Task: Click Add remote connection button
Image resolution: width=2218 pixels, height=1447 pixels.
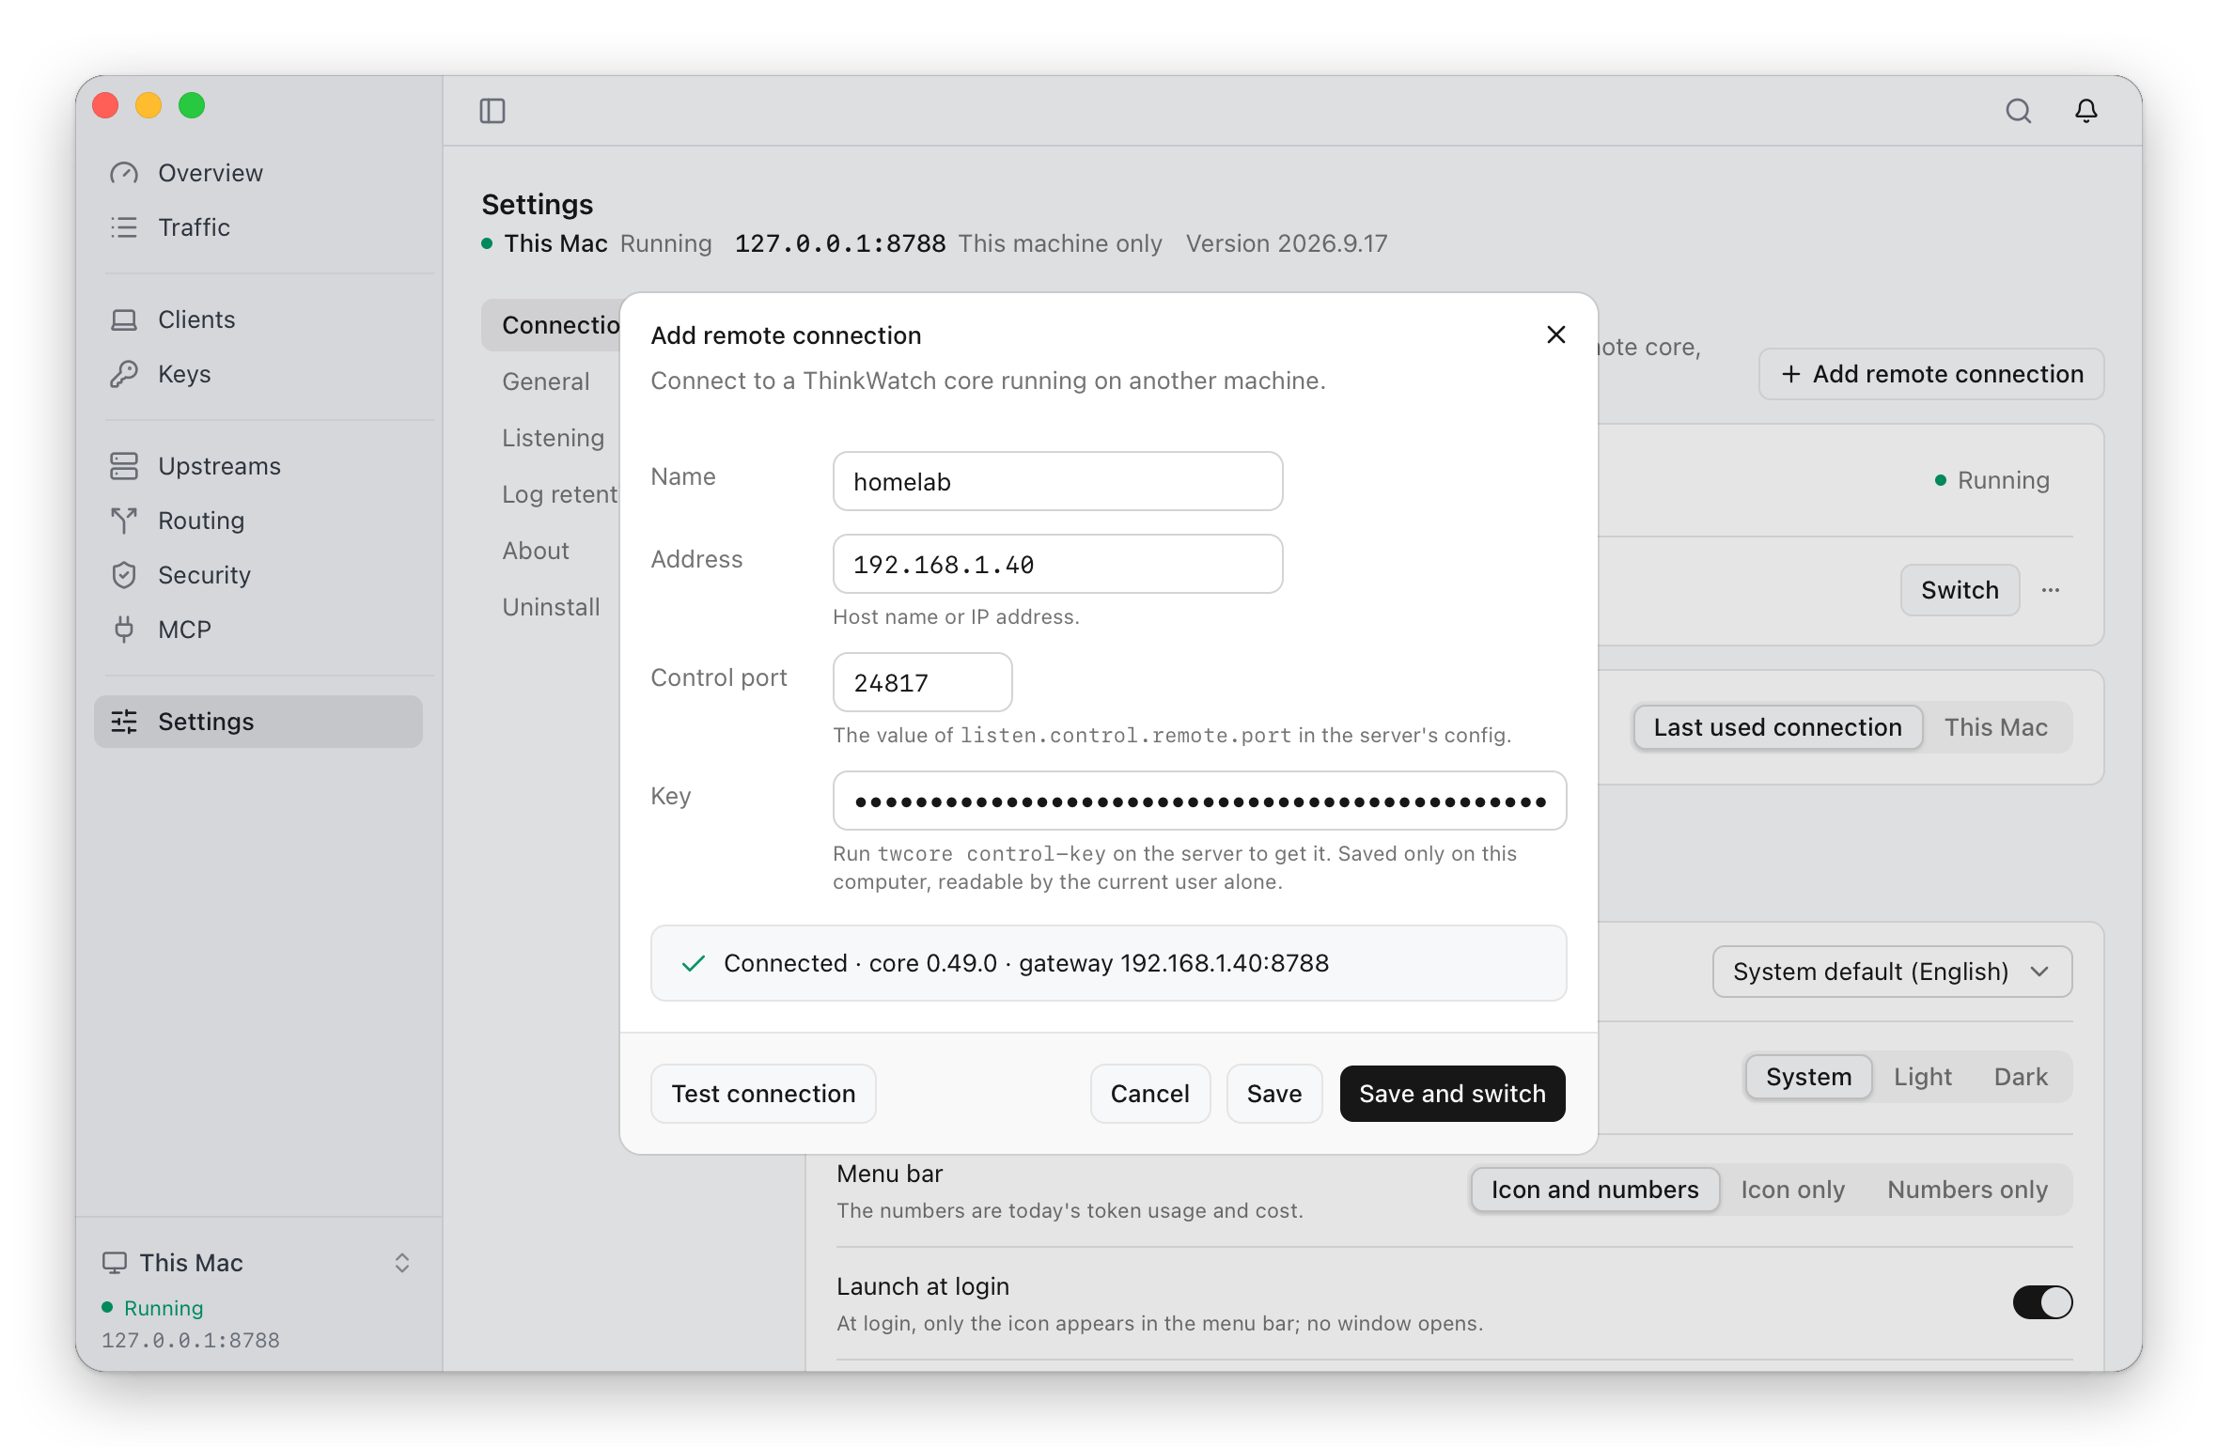Action: tap(1931, 374)
